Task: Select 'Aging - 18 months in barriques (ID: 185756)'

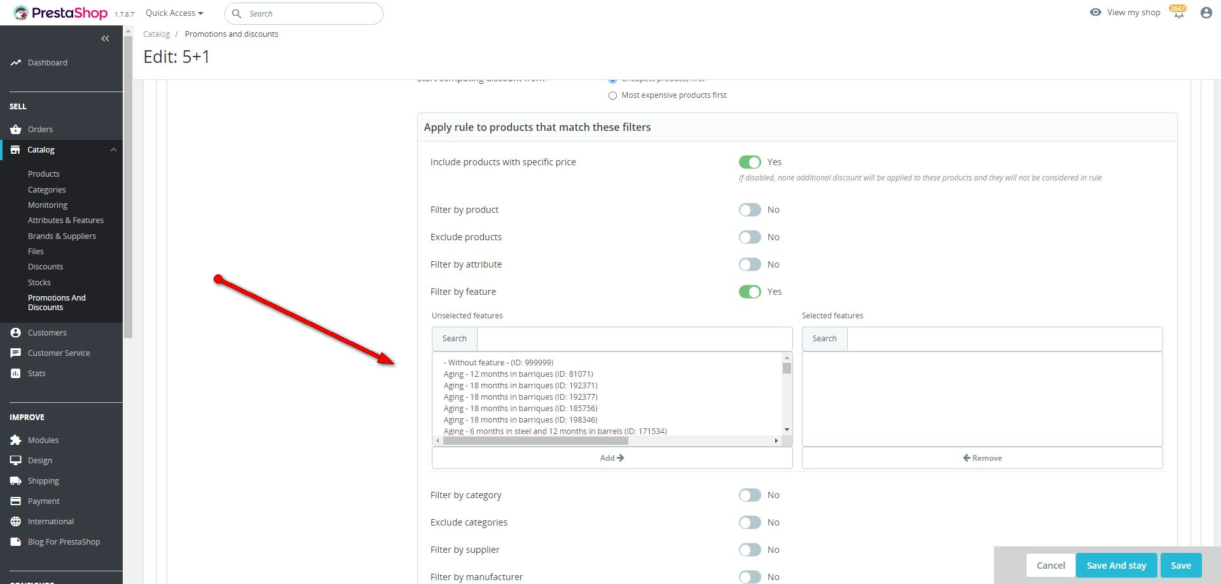Action: pyautogui.click(x=521, y=409)
